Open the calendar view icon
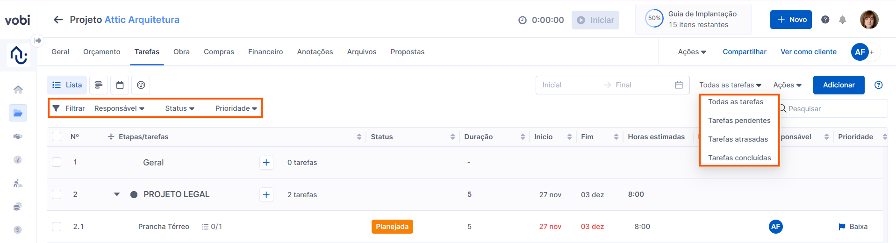 pos(120,85)
